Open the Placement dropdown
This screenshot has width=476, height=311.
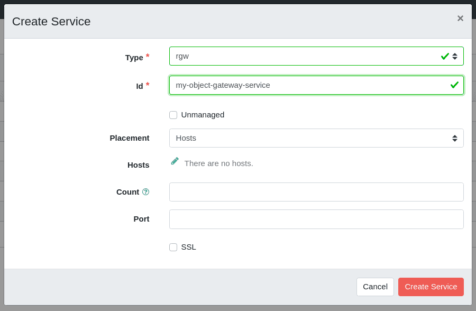pyautogui.click(x=316, y=138)
